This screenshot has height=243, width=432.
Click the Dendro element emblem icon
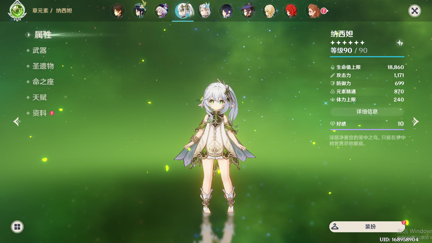[x=17, y=11]
